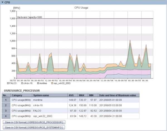The width and height of the screenshot is (167, 131).
Task: Click Date and time of Maximum value header
Action: tap(119, 95)
